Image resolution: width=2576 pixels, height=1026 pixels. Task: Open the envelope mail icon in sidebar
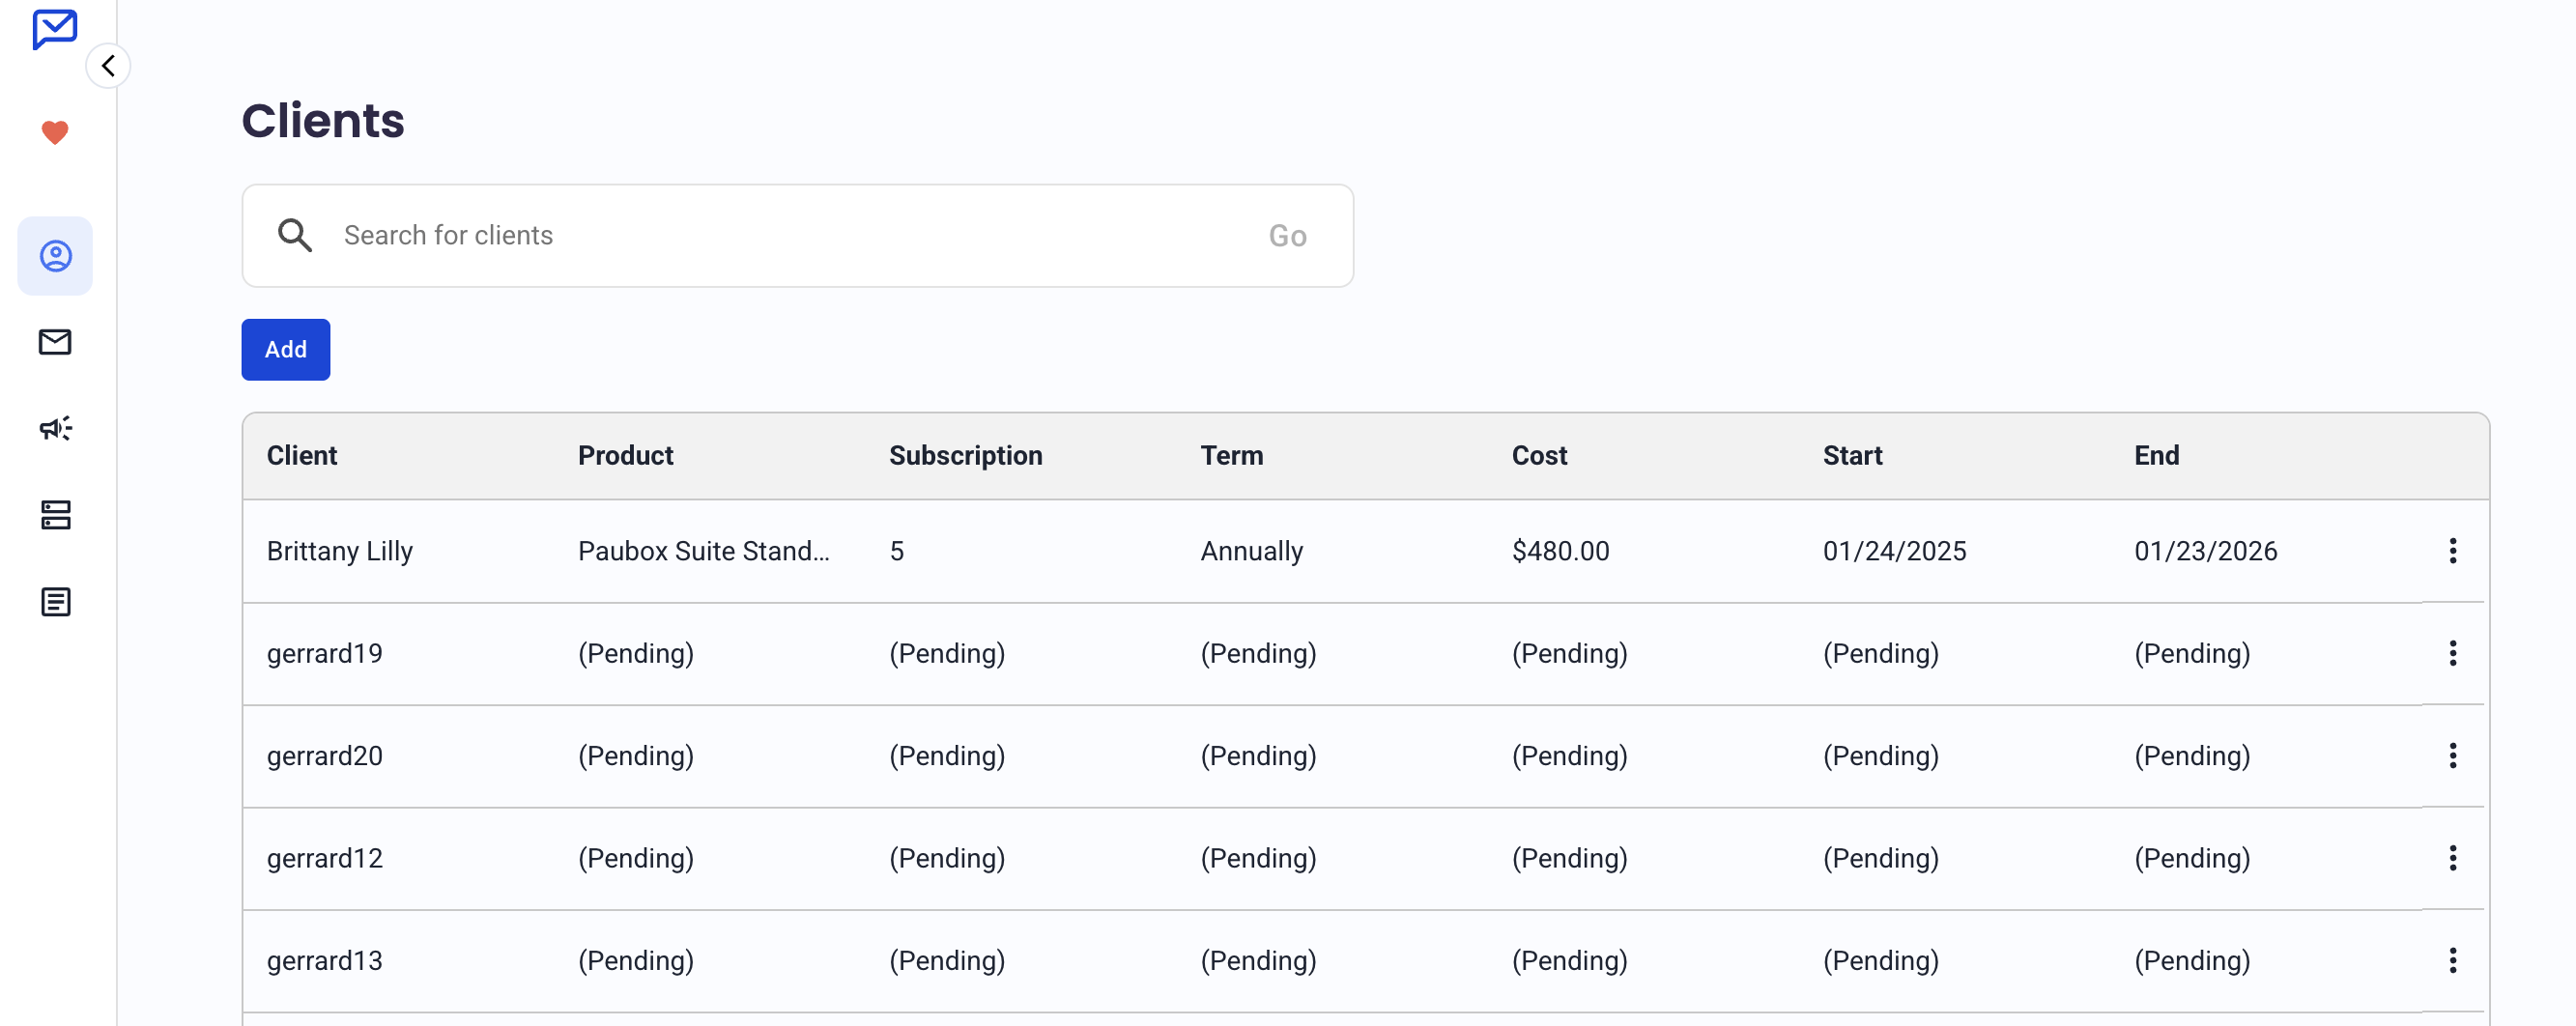point(55,342)
